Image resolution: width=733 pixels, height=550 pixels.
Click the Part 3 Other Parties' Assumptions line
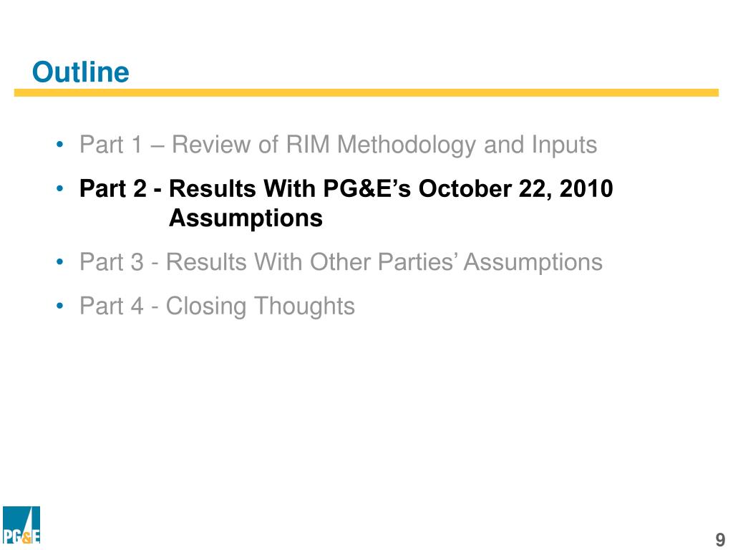pos(341,262)
